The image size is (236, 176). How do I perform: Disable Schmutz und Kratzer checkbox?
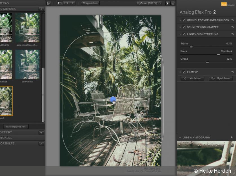click(x=184, y=27)
